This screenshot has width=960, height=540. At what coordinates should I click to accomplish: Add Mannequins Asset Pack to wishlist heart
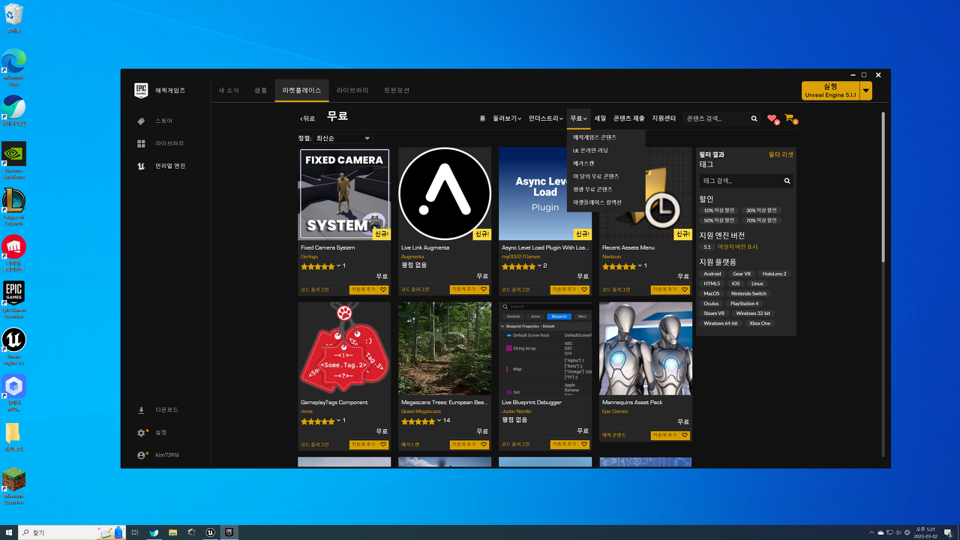point(685,435)
